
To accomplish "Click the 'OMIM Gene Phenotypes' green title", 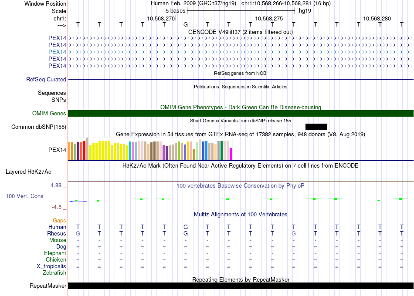I will pyautogui.click(x=241, y=107).
